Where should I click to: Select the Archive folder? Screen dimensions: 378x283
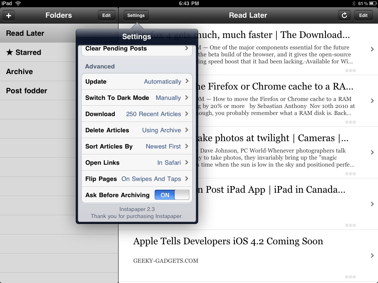point(38,71)
